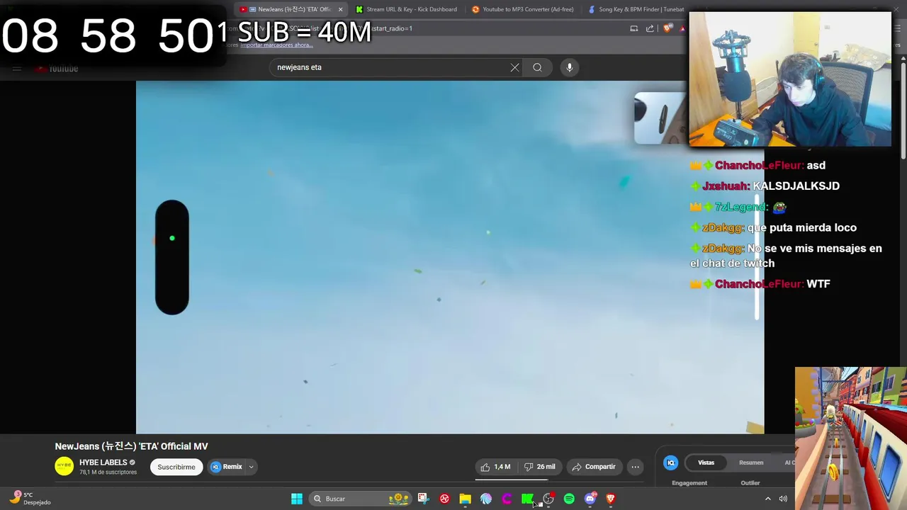The image size is (907, 510).
Task: Open OBS Studio from the taskbar
Action: 548,499
